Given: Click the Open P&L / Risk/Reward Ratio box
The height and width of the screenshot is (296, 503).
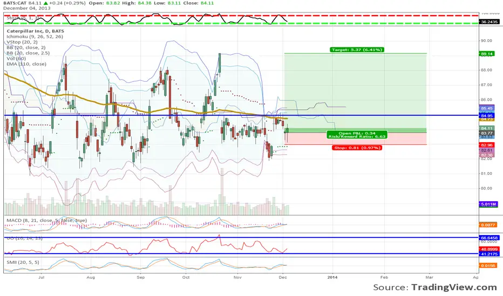Looking at the screenshot, I should pos(357,135).
